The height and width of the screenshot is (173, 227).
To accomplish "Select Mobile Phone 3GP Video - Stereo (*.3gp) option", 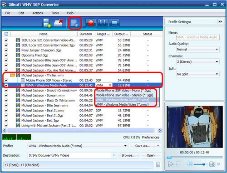I will (x=124, y=95).
